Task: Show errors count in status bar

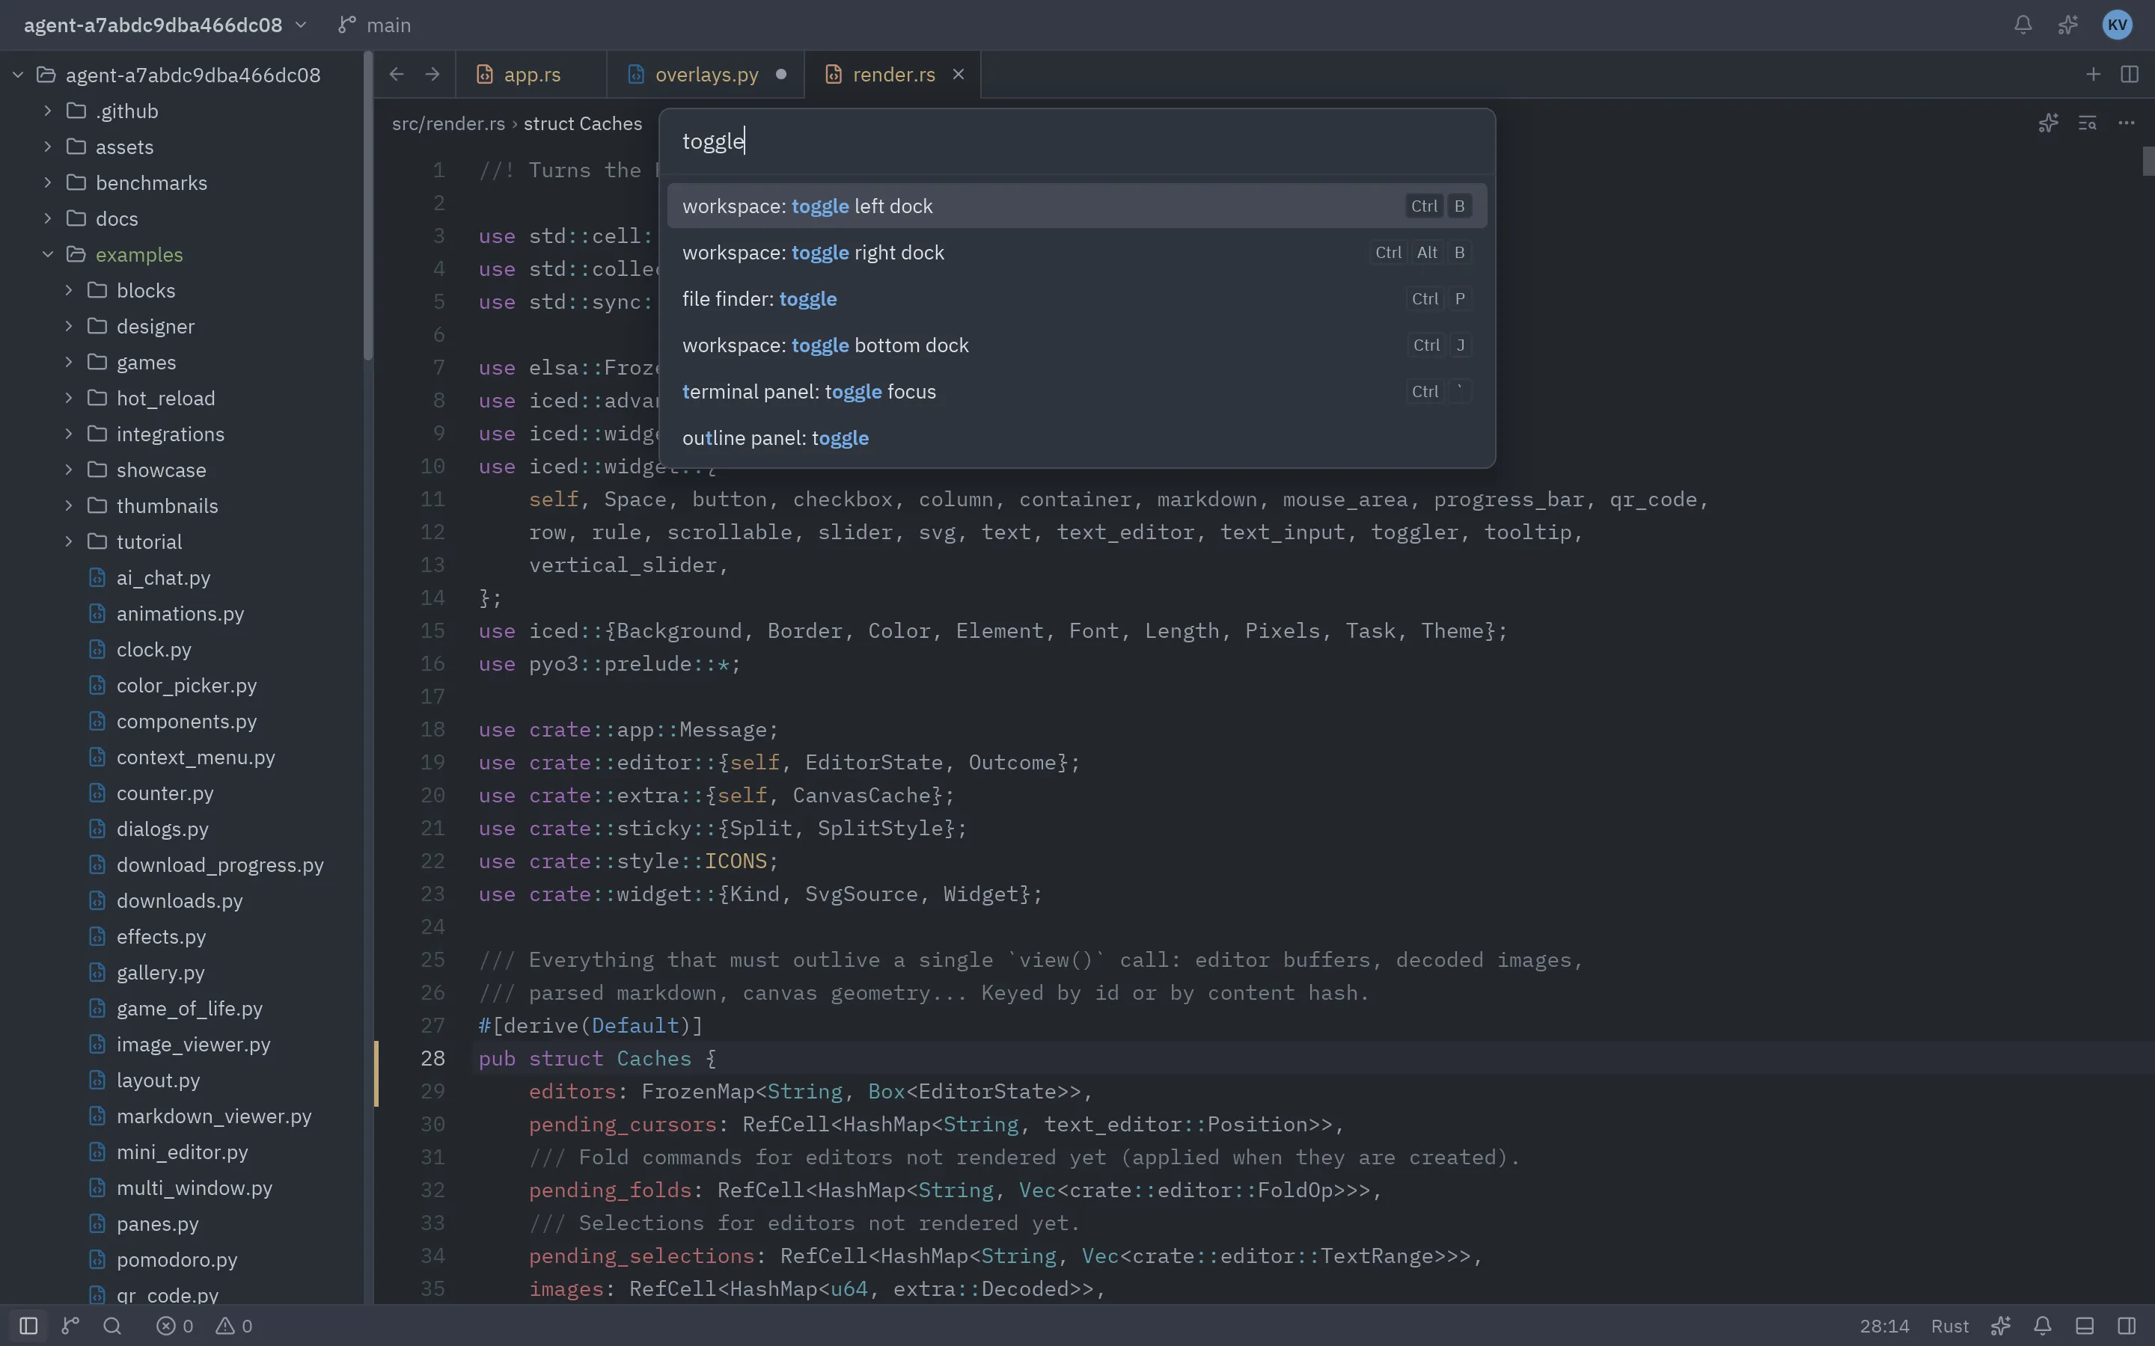Action: pyautogui.click(x=175, y=1326)
